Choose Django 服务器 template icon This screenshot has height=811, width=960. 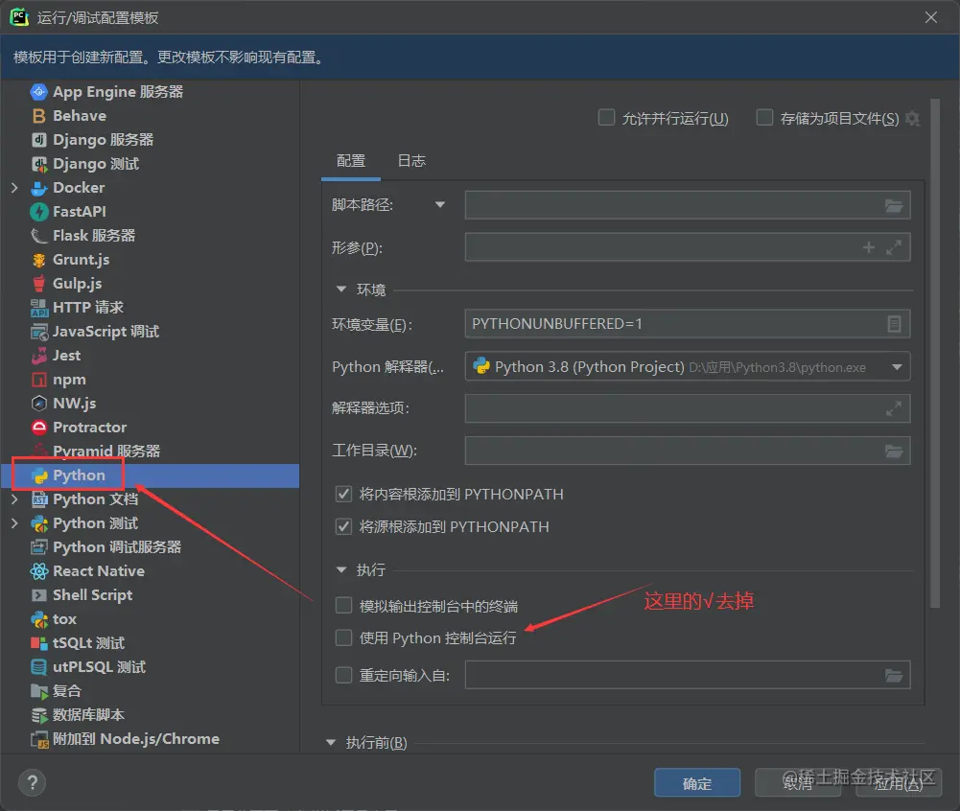38,140
